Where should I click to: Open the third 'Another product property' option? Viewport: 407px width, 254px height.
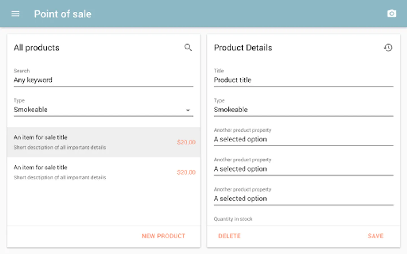click(x=303, y=199)
